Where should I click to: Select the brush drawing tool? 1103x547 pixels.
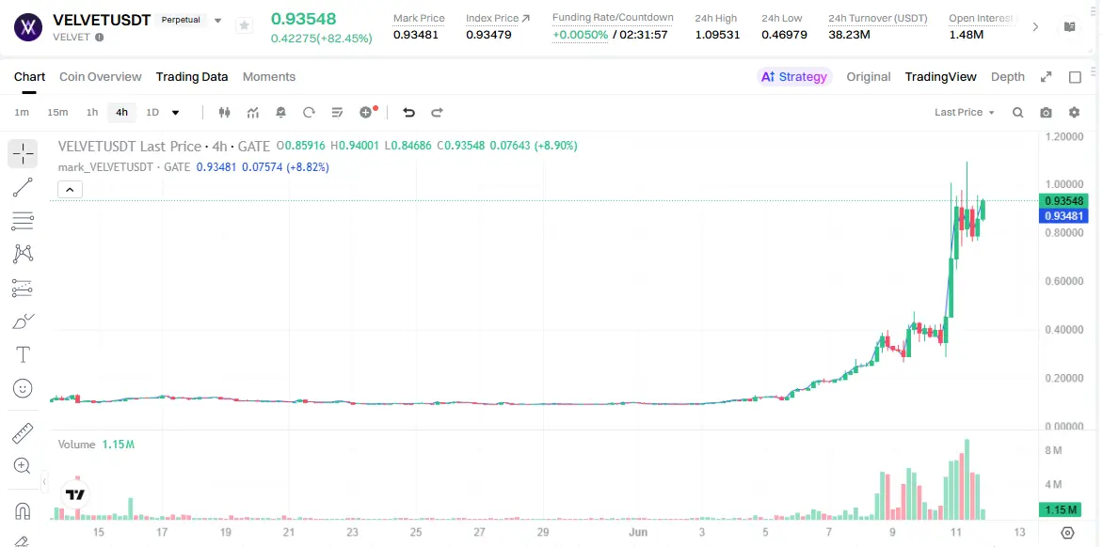pyautogui.click(x=23, y=321)
